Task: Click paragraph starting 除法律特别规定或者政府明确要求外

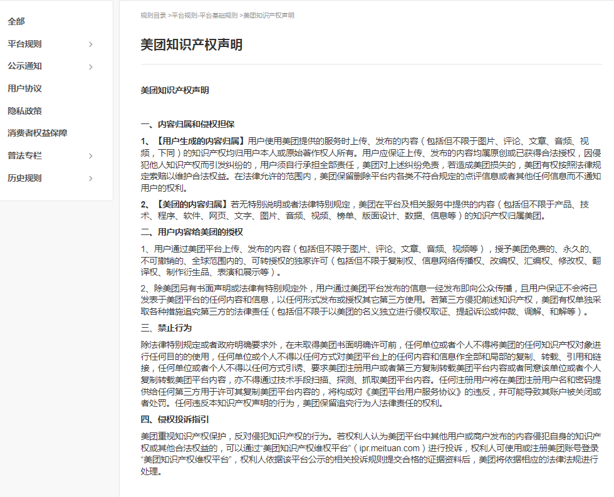Action: tap(371, 374)
